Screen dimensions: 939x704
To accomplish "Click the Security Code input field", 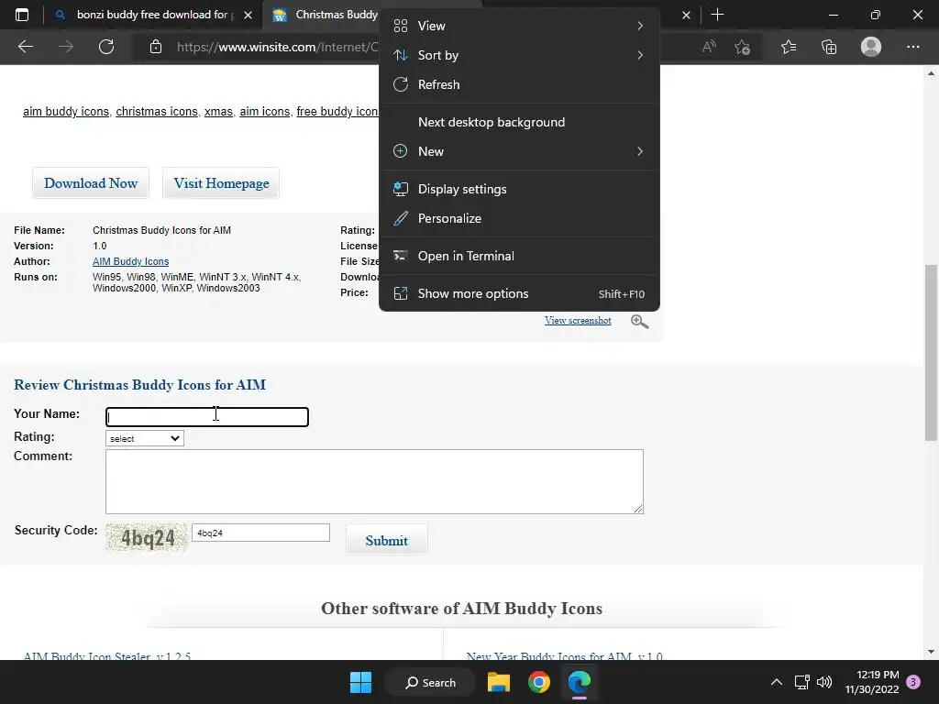I will pyautogui.click(x=260, y=533).
